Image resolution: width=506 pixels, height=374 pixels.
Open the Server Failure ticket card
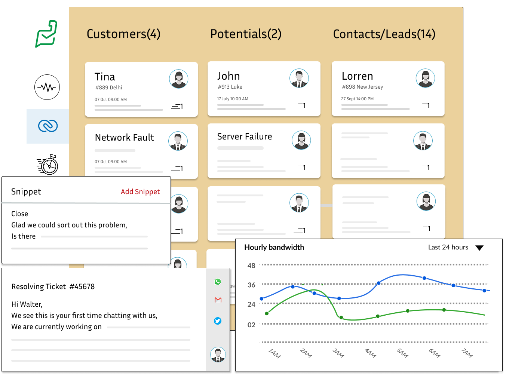[x=245, y=137]
